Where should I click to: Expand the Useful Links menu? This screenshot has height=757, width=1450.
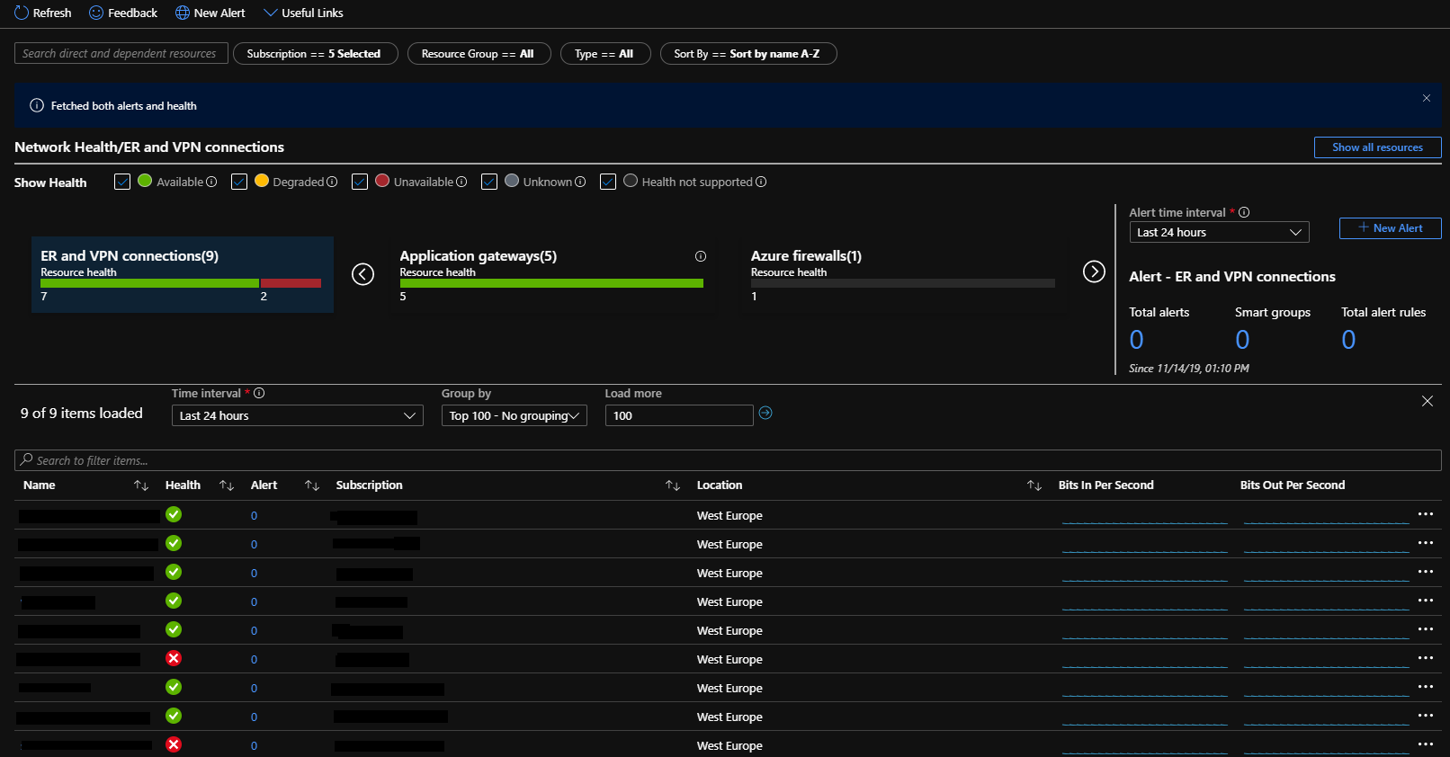coord(303,13)
